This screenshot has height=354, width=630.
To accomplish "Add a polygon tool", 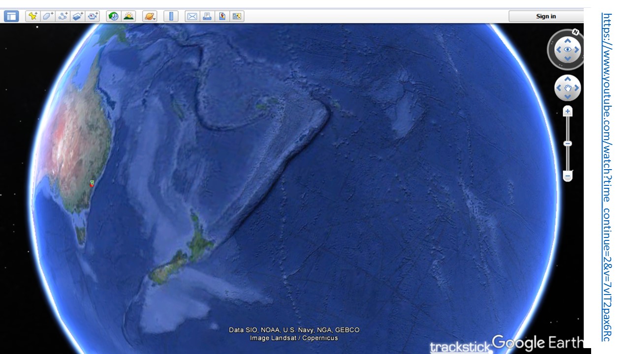I will (47, 16).
